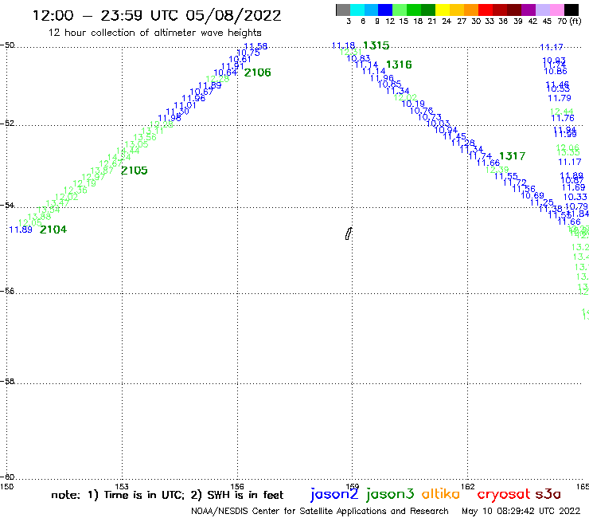Click the small island outline on the map

(x=348, y=233)
